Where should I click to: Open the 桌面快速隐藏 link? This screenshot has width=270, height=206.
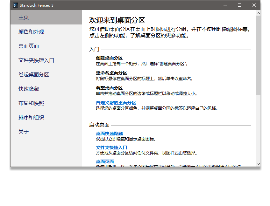(x=109, y=134)
